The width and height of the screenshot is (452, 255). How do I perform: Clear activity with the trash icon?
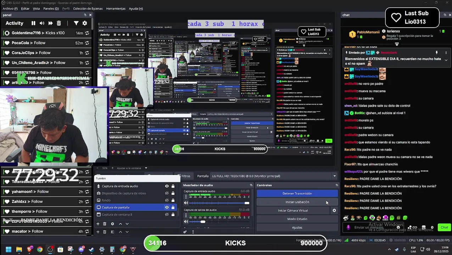coord(59,23)
